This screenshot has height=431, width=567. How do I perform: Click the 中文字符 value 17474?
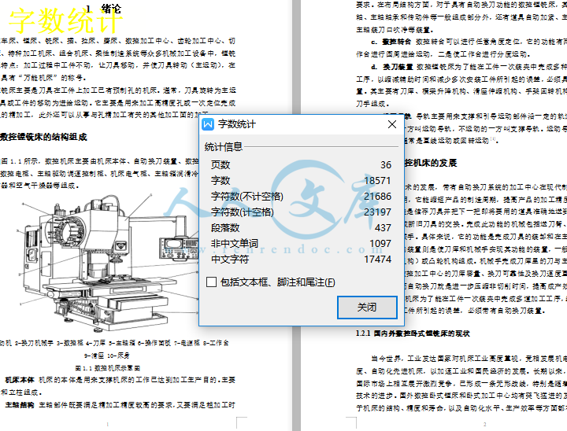click(x=377, y=260)
